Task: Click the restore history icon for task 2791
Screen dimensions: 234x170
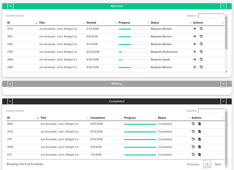Action: tap(201, 52)
